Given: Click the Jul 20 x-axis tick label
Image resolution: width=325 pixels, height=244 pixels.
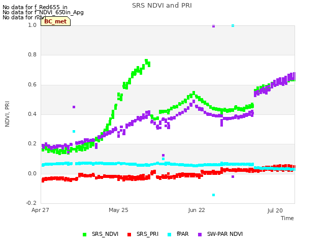Looking at the screenshot, I should pos(275,210).
